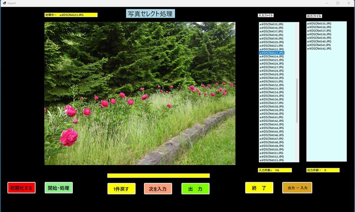Click the 出力 → 入力 button
The height and width of the screenshot is (212, 355).
(x=297, y=188)
